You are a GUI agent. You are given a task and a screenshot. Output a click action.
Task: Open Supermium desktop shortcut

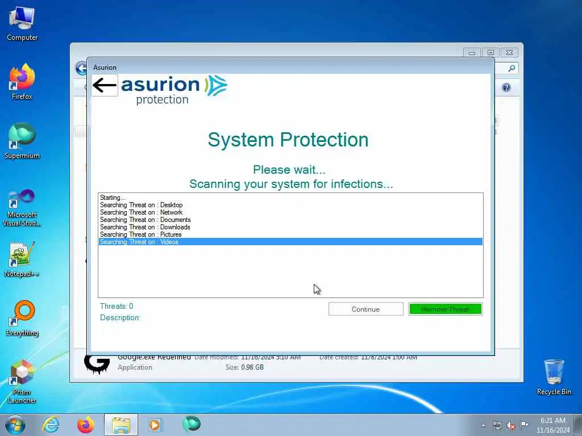click(x=22, y=141)
